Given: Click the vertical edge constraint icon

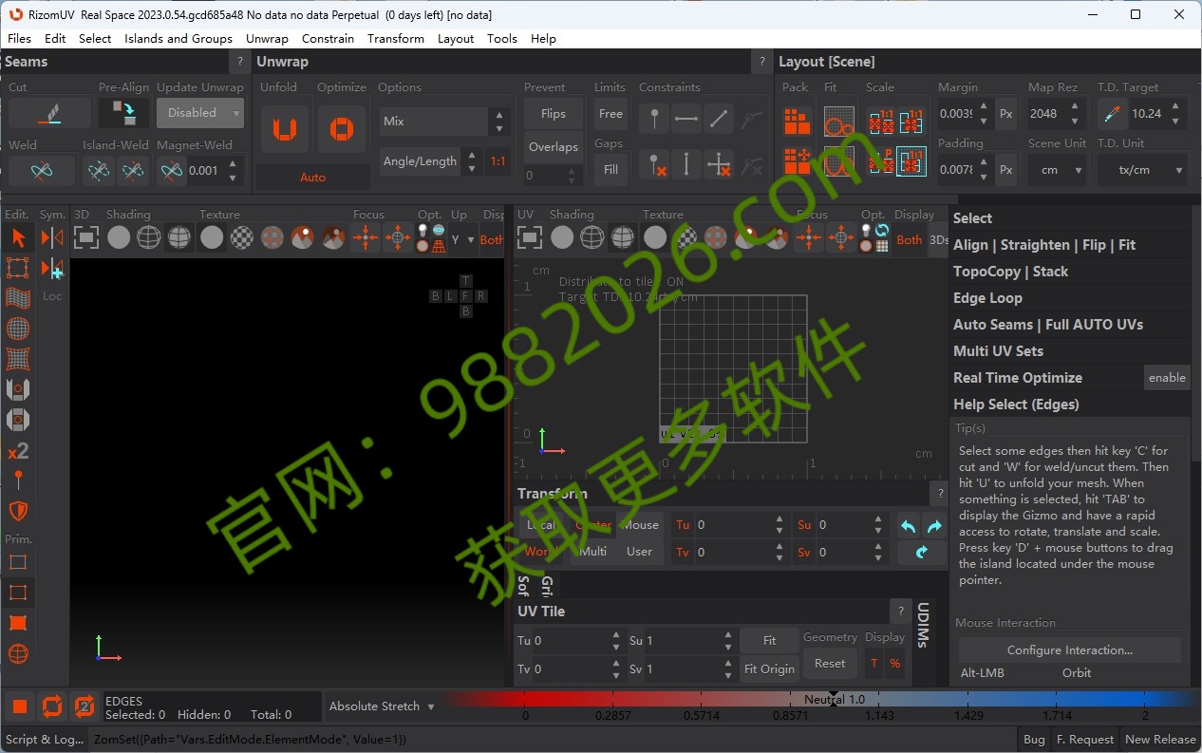Looking at the screenshot, I should pyautogui.click(x=686, y=163).
